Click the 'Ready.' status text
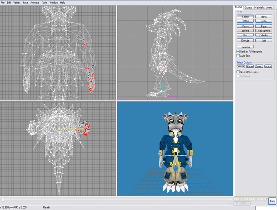Image resolution: width=277 pixels, height=210 pixels. [47, 207]
